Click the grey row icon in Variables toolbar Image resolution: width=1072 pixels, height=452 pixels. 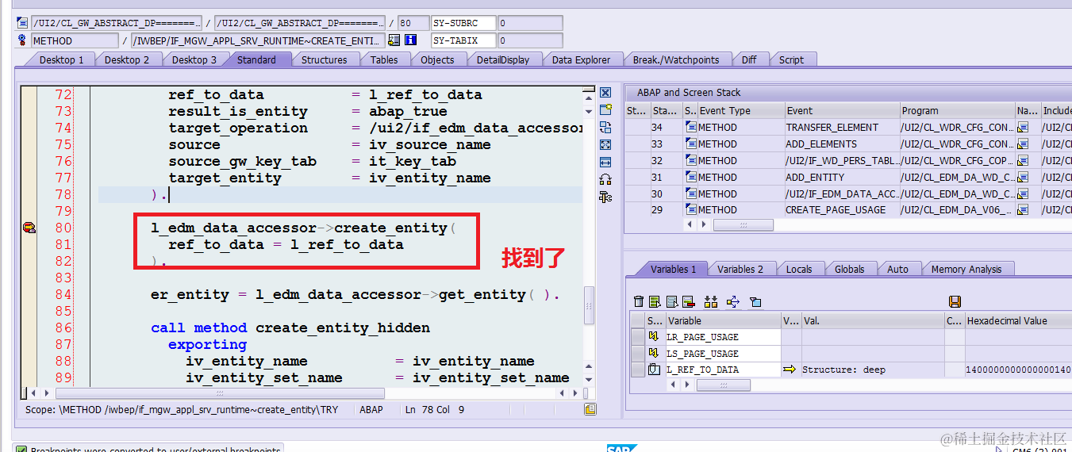670,301
